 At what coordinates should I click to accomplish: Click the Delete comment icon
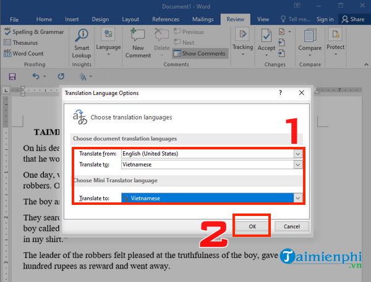[x=161, y=35]
